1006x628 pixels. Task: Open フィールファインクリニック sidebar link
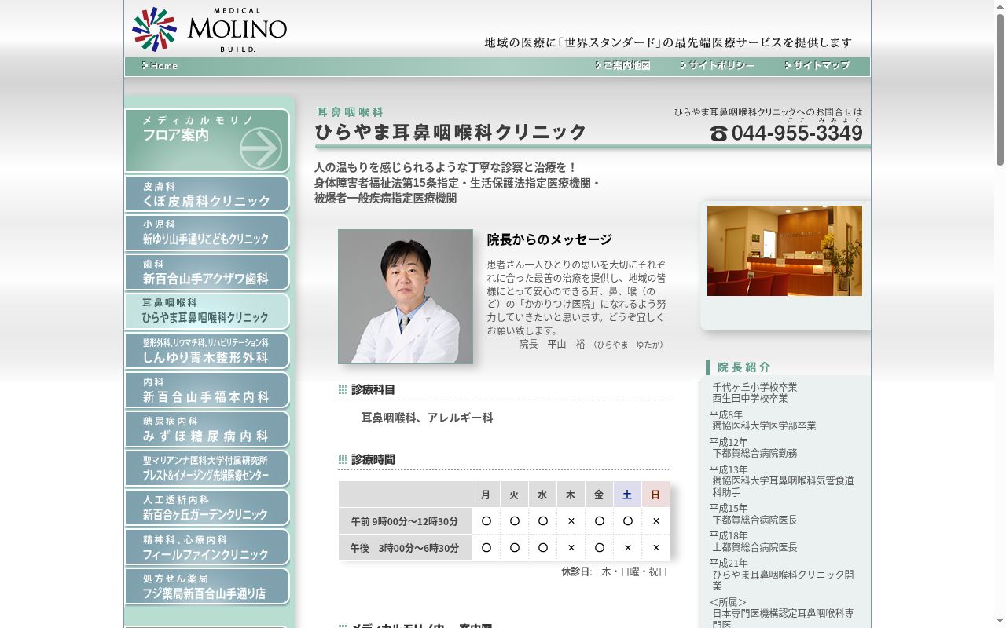tap(207, 547)
